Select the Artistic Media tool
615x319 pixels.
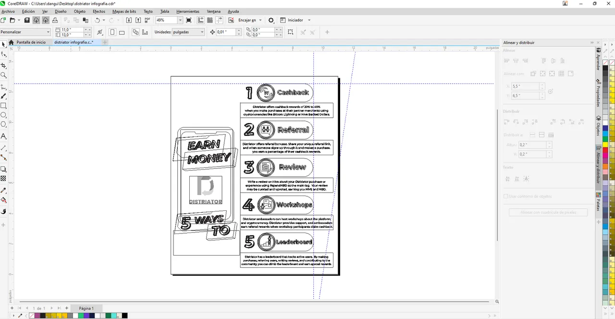click(x=4, y=96)
